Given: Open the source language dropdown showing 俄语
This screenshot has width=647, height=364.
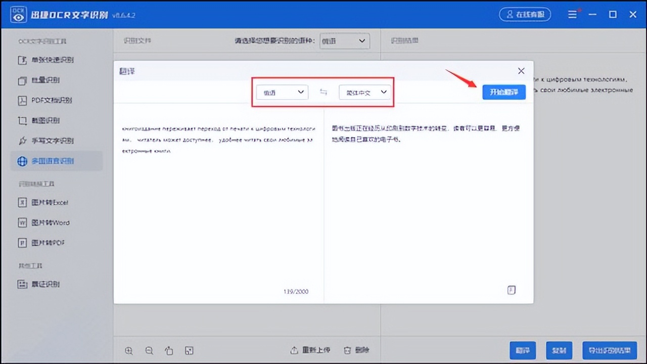Looking at the screenshot, I should tap(282, 92).
